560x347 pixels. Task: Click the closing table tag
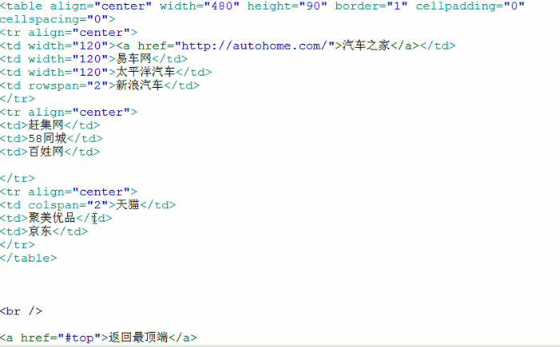(x=28, y=258)
